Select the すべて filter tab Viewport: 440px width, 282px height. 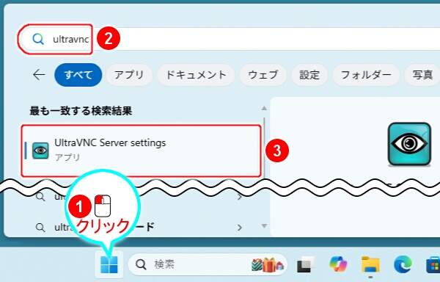(x=78, y=75)
